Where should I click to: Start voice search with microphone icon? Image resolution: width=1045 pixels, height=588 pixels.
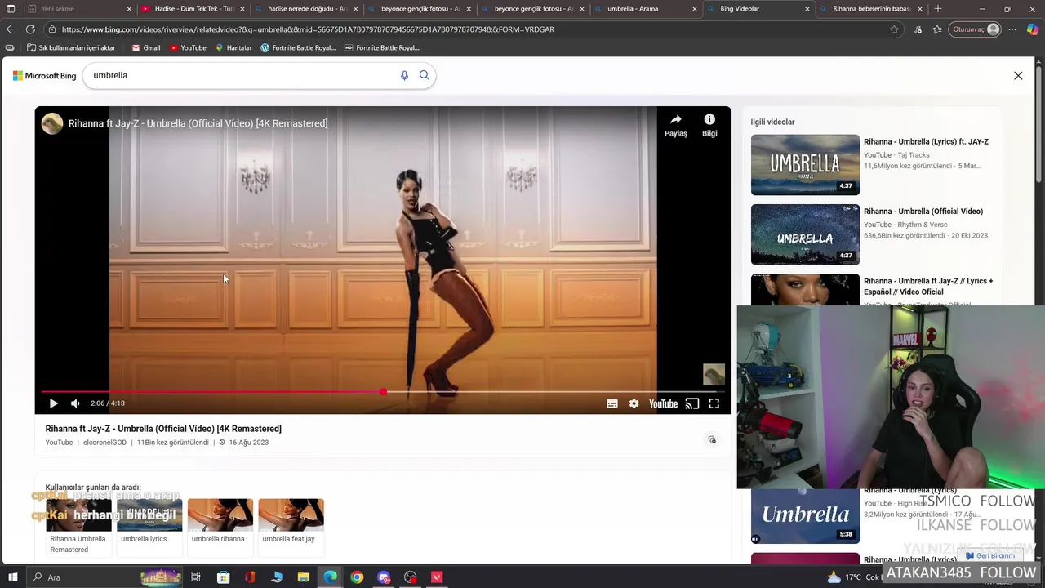coord(404,76)
